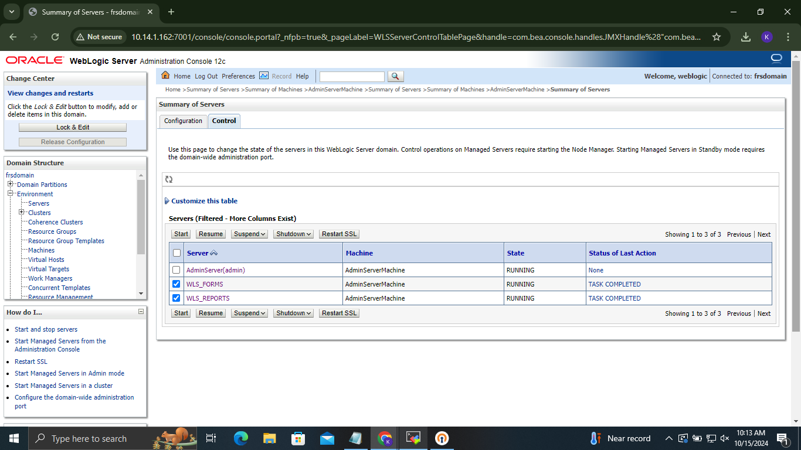Screen dimensions: 801x450
Task: Open Help in the console toolbar
Action: pos(302,76)
